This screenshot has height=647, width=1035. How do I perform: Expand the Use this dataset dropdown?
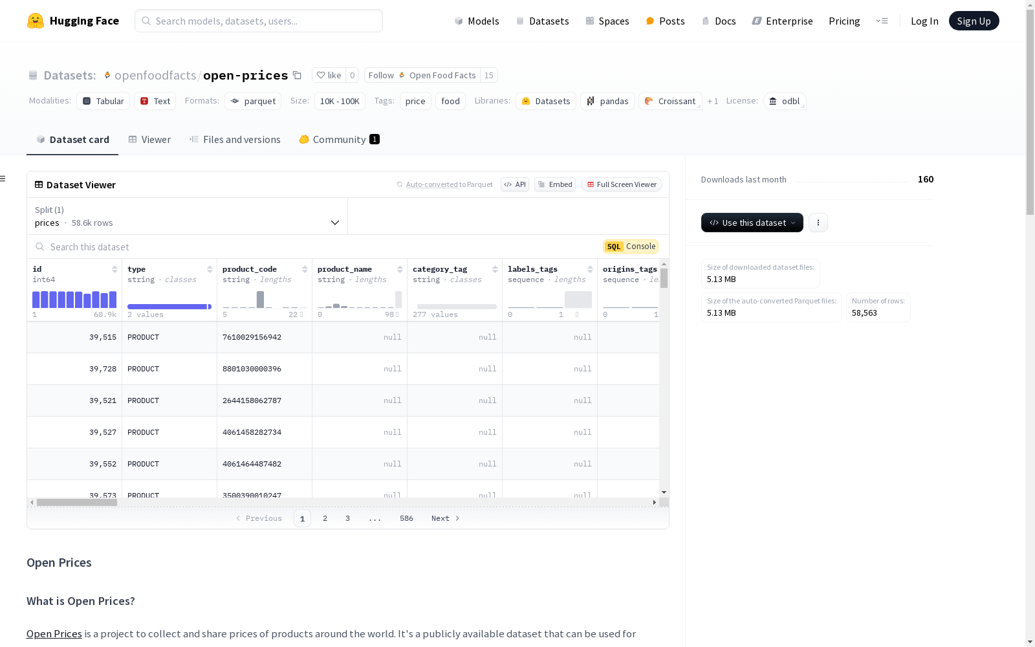tap(752, 223)
